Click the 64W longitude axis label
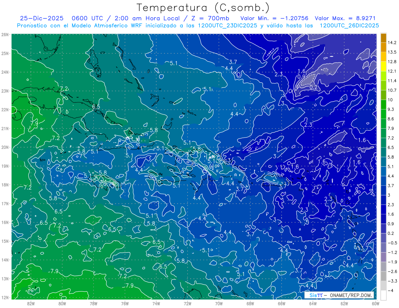Viewport: 399px width, 308px height. tap(313, 303)
